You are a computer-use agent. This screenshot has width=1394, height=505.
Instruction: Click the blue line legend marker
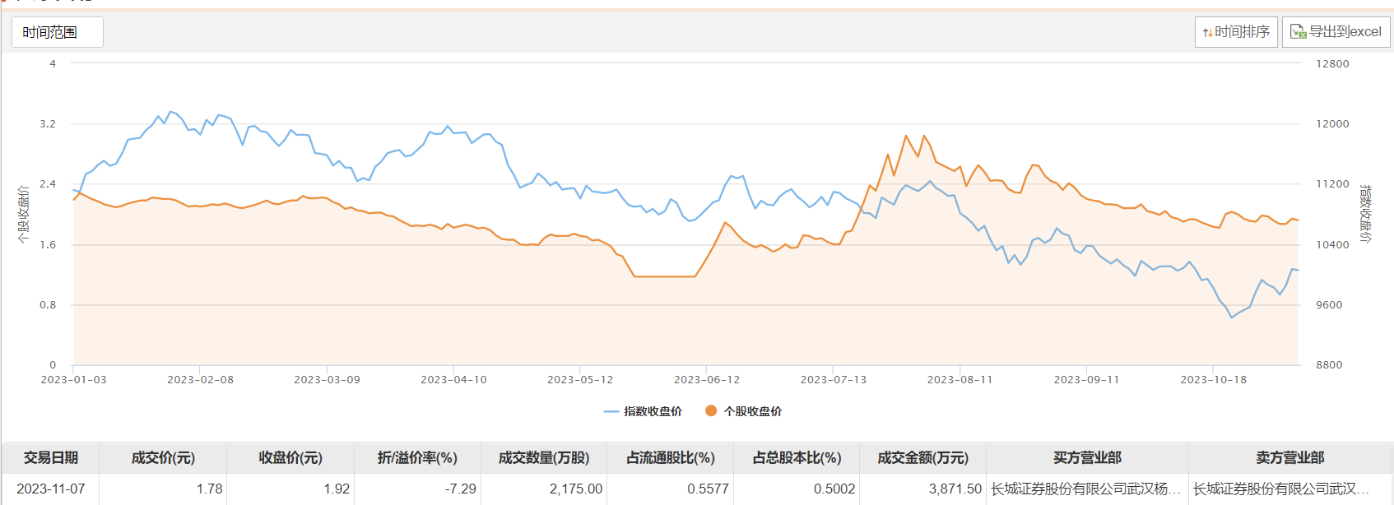(x=611, y=411)
